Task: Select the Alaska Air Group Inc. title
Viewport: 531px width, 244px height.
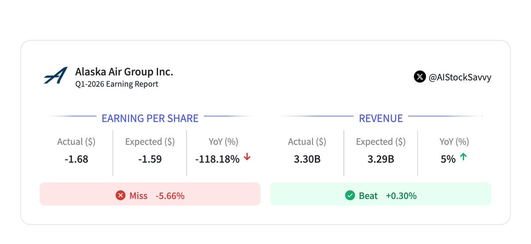Action: [124, 72]
